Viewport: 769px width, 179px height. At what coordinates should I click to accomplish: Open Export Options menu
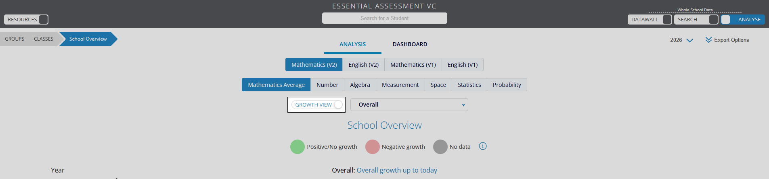727,40
